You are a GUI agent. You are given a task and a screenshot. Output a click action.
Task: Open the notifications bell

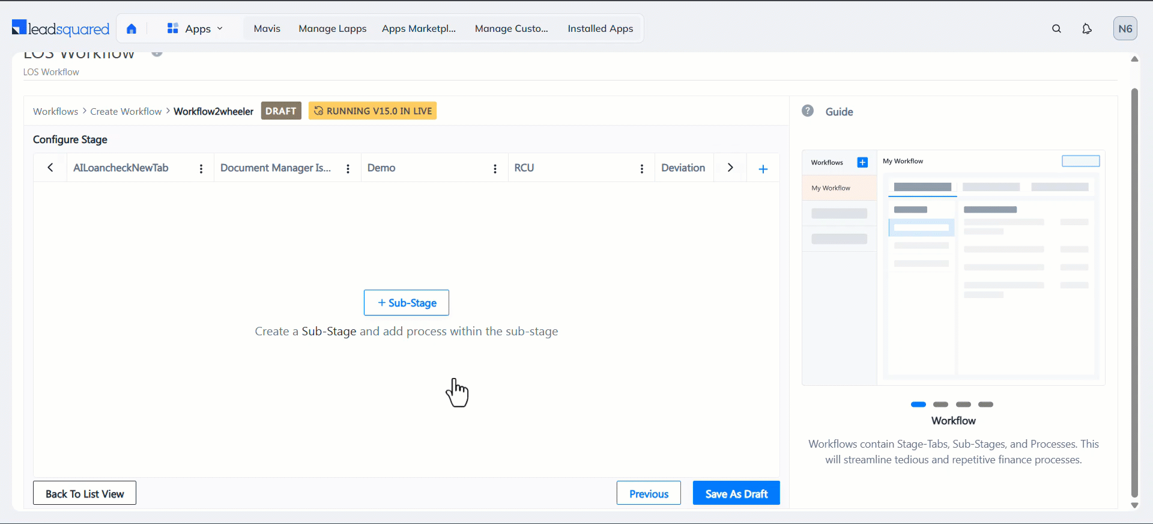[1086, 29]
